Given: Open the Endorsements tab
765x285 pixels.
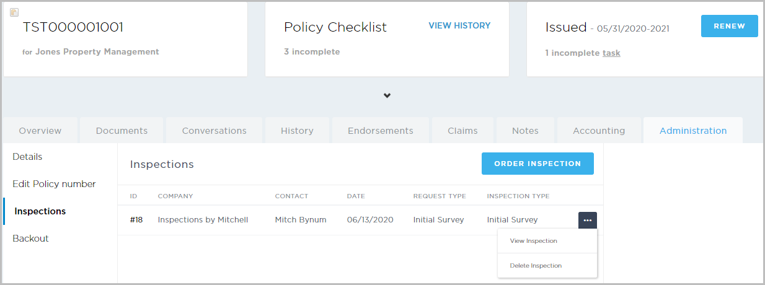Looking at the screenshot, I should (x=380, y=131).
